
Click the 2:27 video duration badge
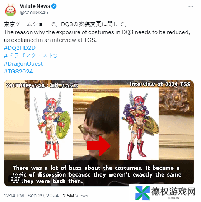15,179
